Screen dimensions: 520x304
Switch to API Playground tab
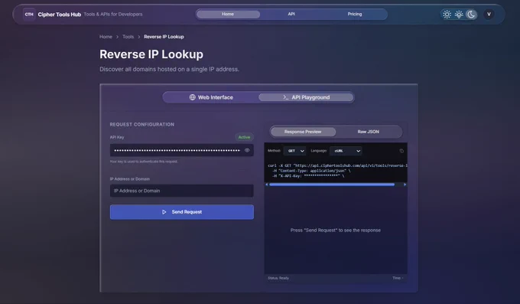[306, 97]
